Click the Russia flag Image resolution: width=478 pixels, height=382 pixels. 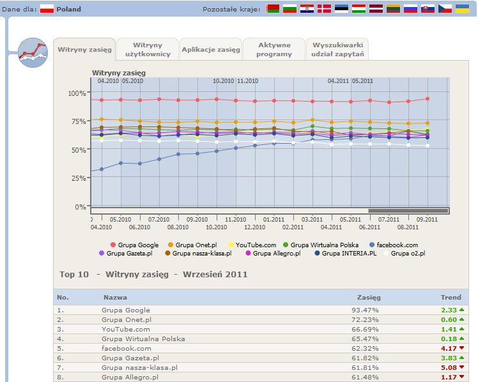click(x=410, y=9)
